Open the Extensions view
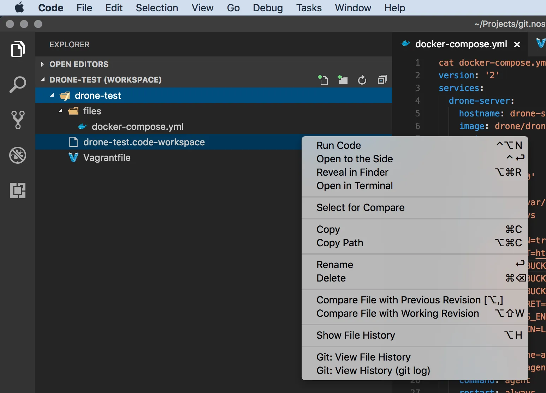546x393 pixels. (18, 191)
